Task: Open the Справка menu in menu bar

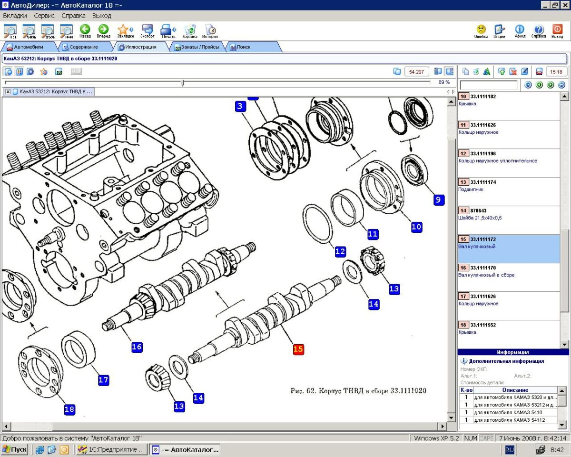Action: (x=74, y=16)
